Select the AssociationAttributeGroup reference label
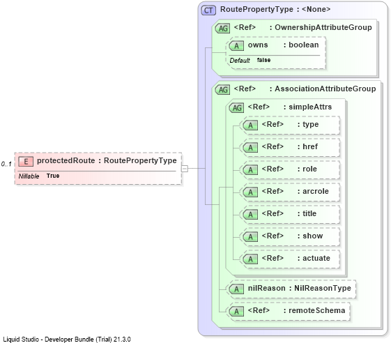Screen dimensions: 391x343 [305, 89]
